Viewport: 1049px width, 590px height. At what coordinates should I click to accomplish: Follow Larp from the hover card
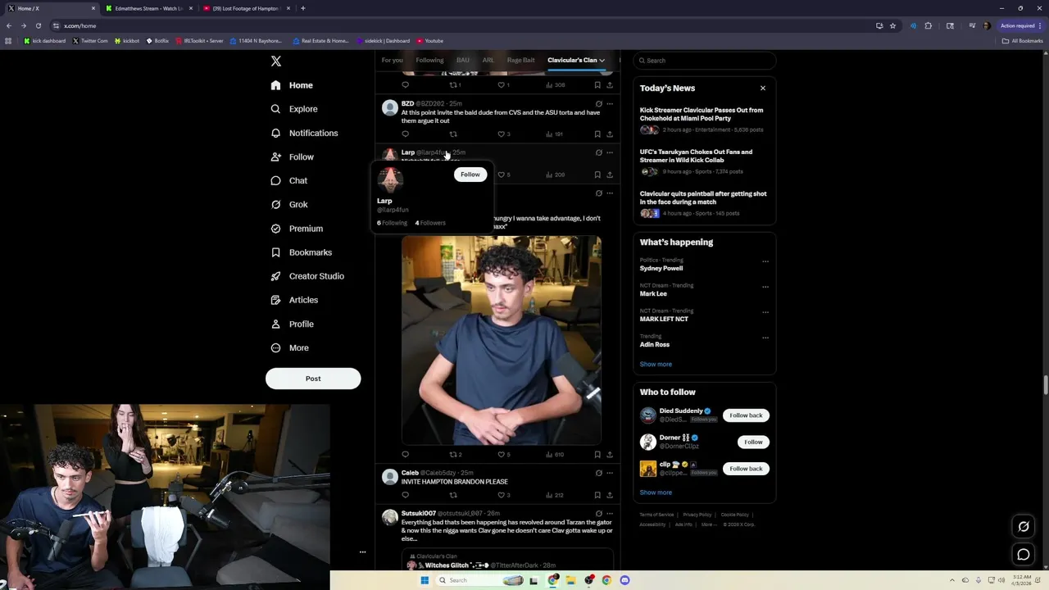coord(470,175)
